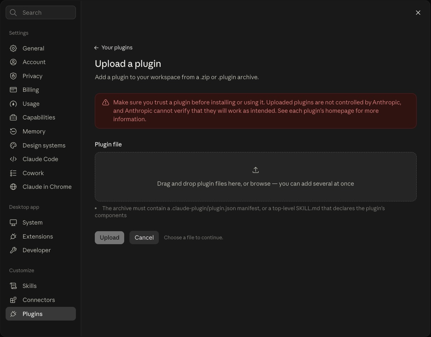This screenshot has width=431, height=337.
Task: Select Extensions in the sidebar
Action: [41, 236]
